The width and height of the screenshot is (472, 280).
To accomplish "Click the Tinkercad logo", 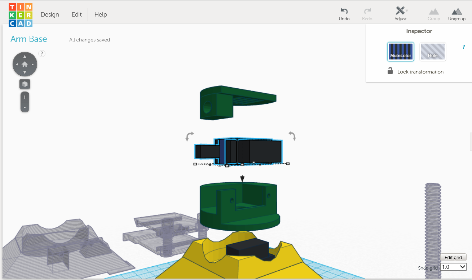I will coord(21,15).
